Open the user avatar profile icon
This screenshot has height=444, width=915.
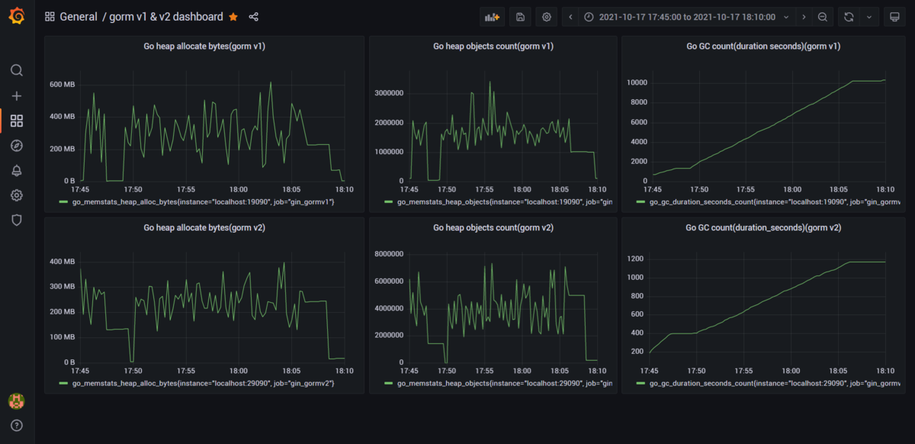tap(16, 401)
